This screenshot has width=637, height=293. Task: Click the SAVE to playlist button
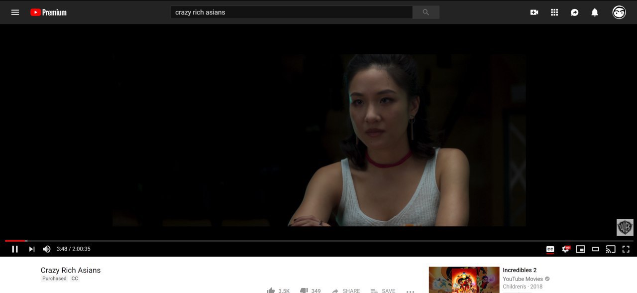click(x=383, y=291)
